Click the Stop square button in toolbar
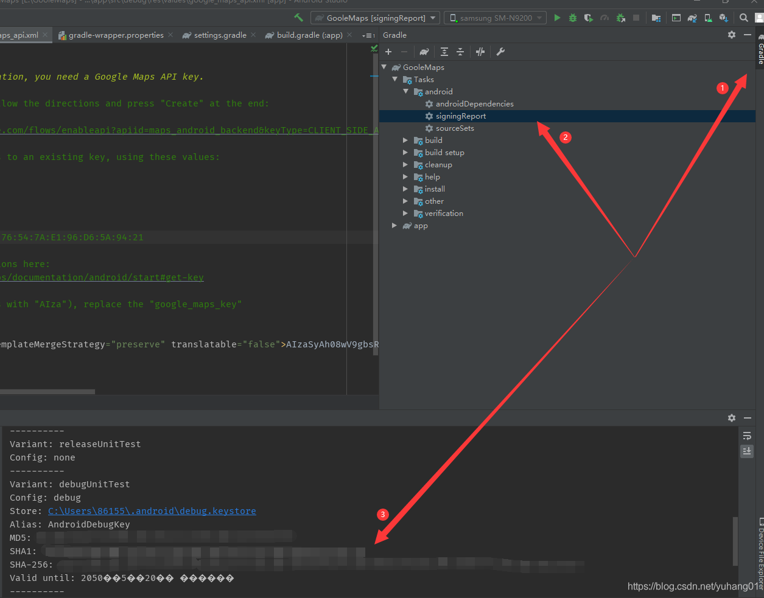The width and height of the screenshot is (764, 598). pos(636,18)
